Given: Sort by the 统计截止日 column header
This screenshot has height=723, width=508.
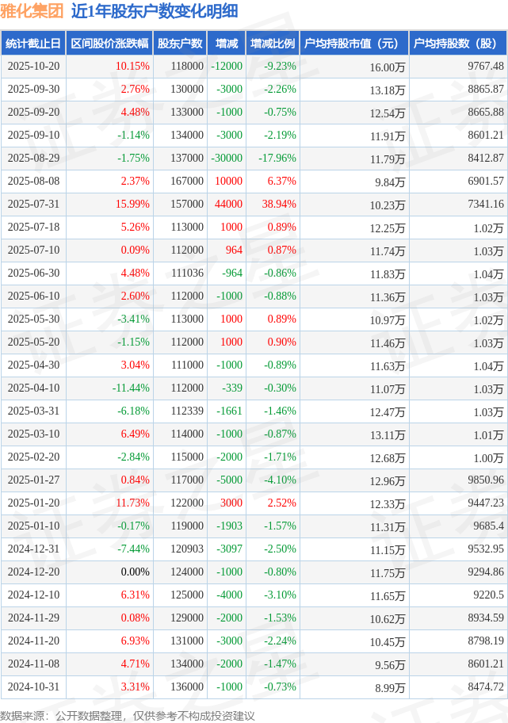Looking at the screenshot, I should point(32,44).
